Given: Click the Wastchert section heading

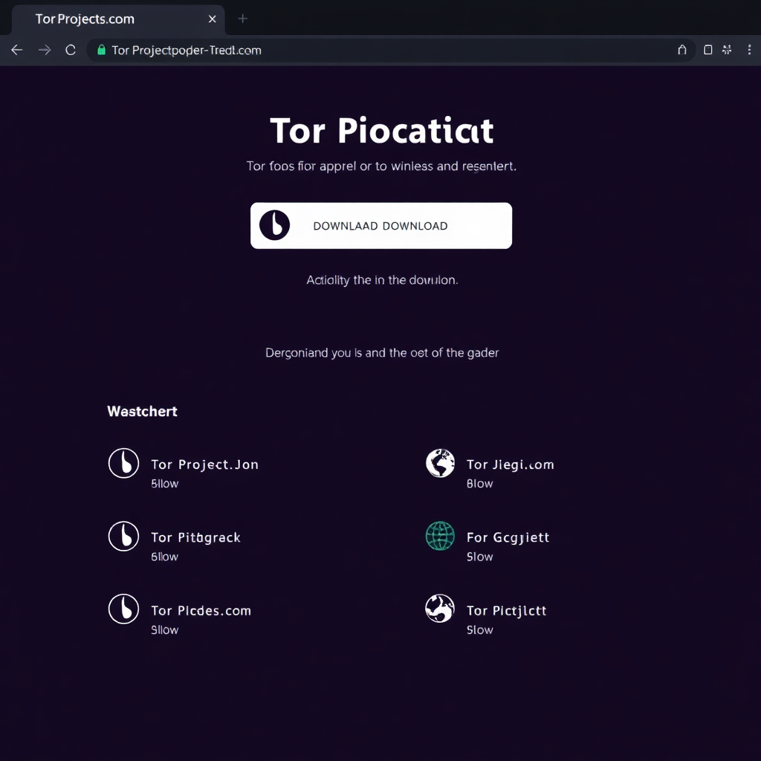Looking at the screenshot, I should [142, 412].
